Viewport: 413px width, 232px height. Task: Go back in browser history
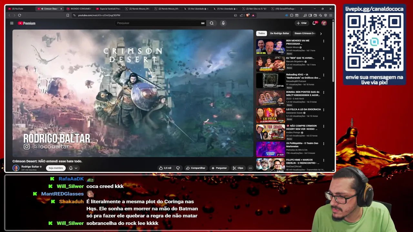pos(9,15)
